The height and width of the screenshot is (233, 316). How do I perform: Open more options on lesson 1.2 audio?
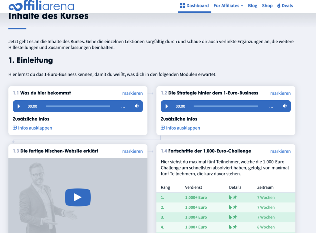271,107
